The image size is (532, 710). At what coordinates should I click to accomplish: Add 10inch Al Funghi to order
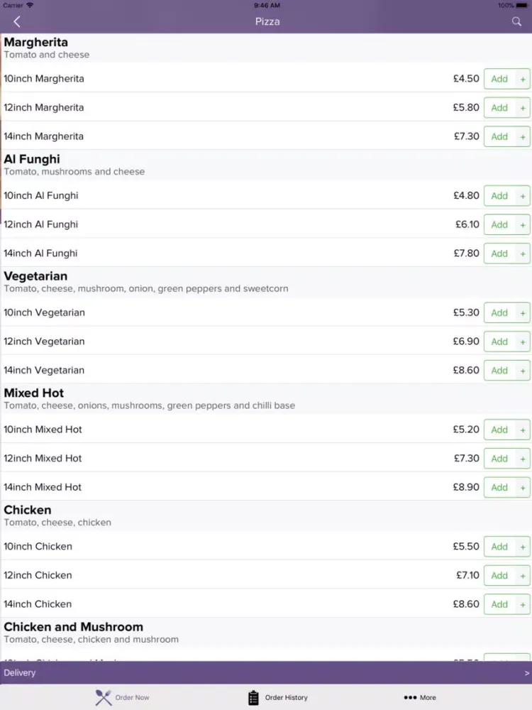(499, 196)
